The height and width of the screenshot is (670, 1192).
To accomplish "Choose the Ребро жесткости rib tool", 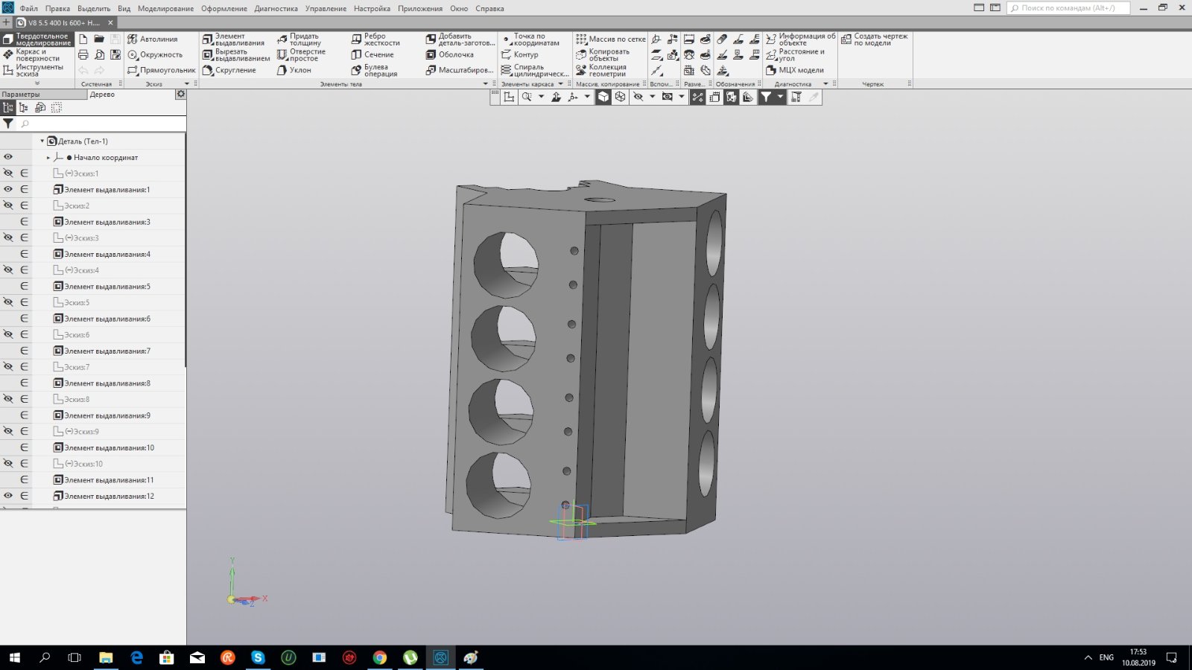I will click(375, 39).
